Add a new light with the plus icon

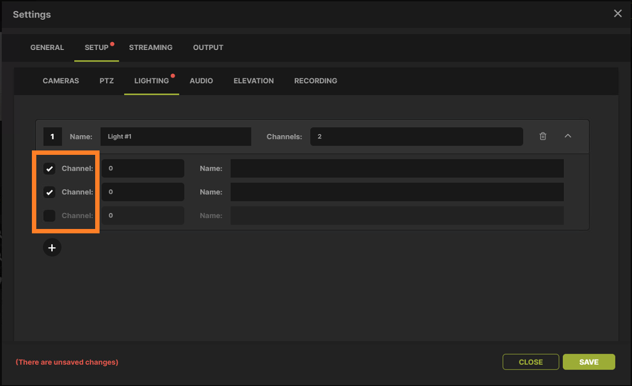point(52,248)
